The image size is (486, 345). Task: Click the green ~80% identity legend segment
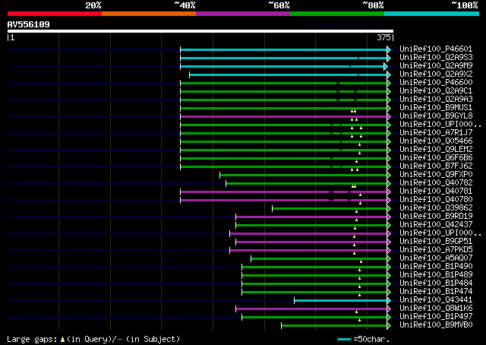337,14
